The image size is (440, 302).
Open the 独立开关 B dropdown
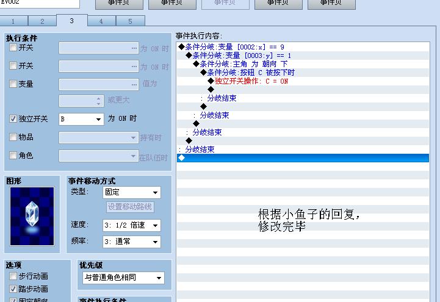81,119
